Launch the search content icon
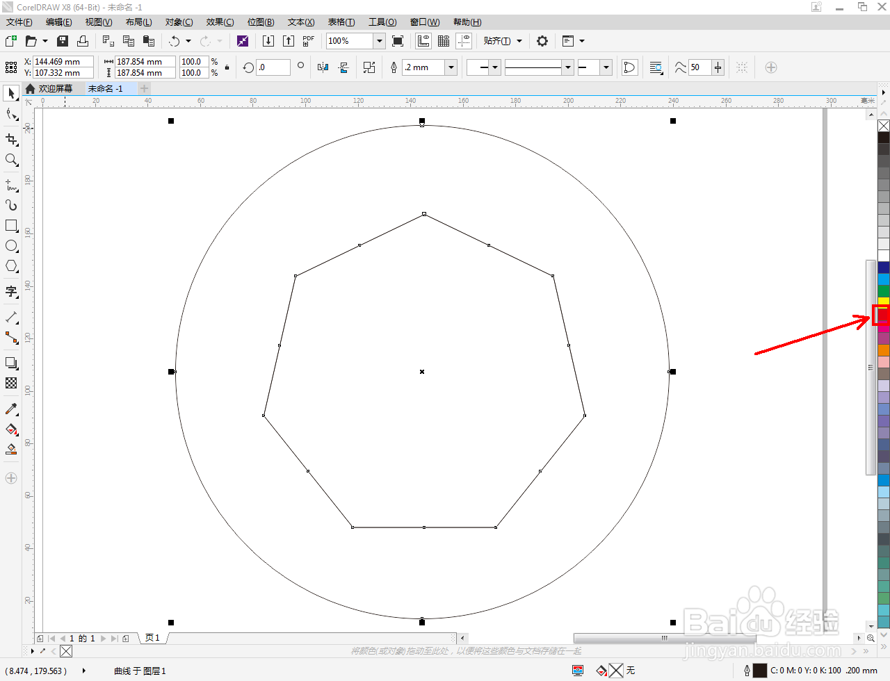The height and width of the screenshot is (681, 890). tap(242, 41)
